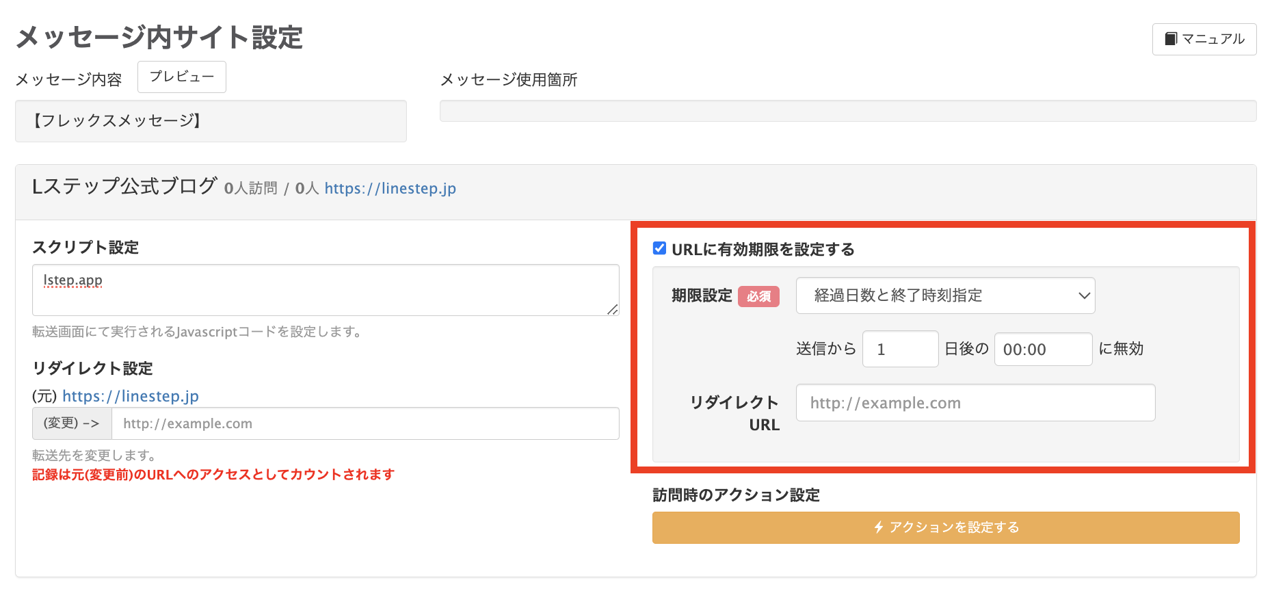
Task: Open the original (元) https://linestep.jp link
Action: tap(131, 396)
